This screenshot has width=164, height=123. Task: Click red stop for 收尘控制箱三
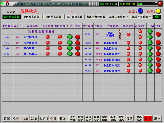[158, 54]
